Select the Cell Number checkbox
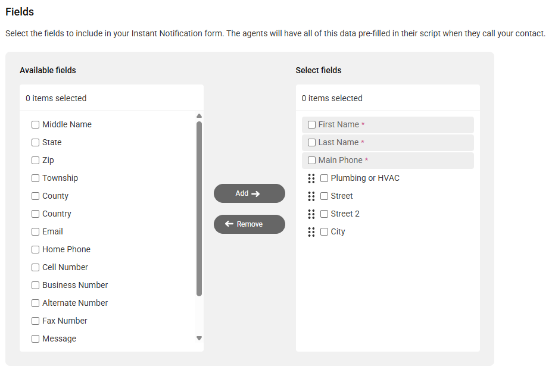555x376 pixels. point(35,267)
